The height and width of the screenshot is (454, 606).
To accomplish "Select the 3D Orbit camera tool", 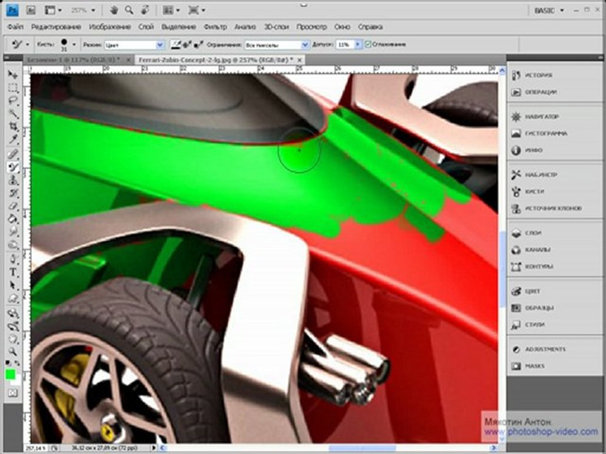I will point(13,326).
